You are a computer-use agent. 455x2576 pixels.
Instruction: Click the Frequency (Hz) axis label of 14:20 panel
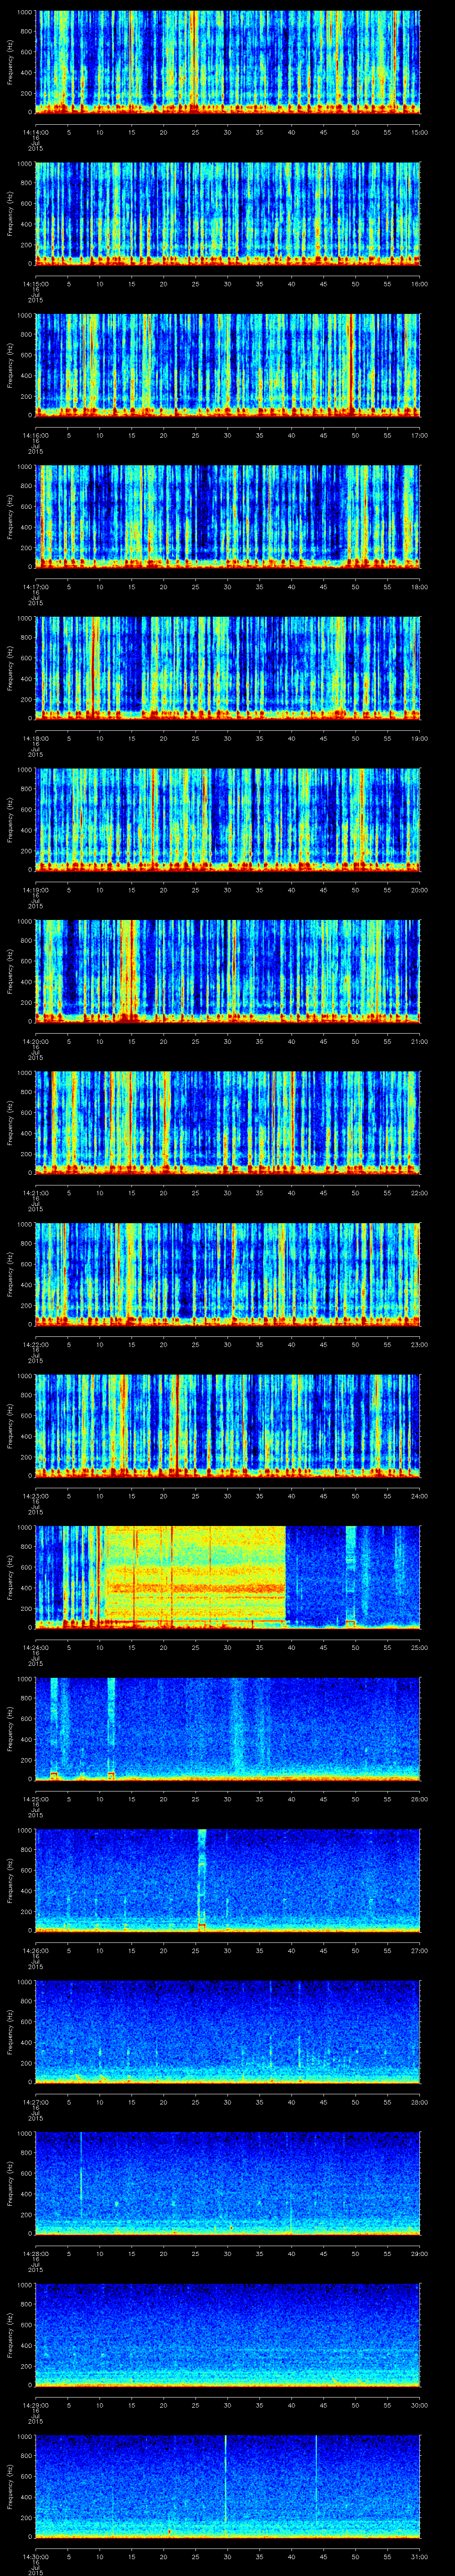coord(11,969)
